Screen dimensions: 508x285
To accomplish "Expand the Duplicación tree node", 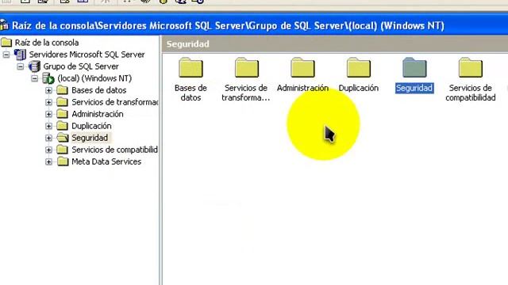I will 48,126.
